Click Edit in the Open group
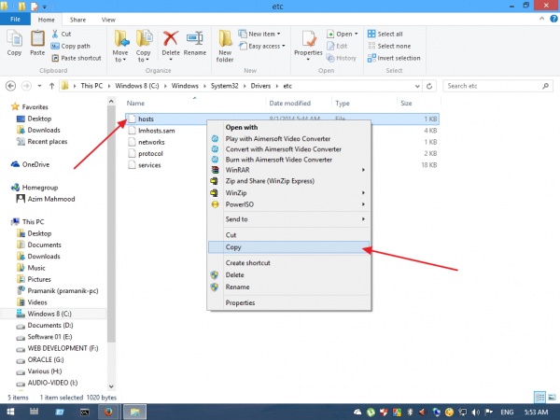The height and width of the screenshot is (420, 560). click(337, 46)
